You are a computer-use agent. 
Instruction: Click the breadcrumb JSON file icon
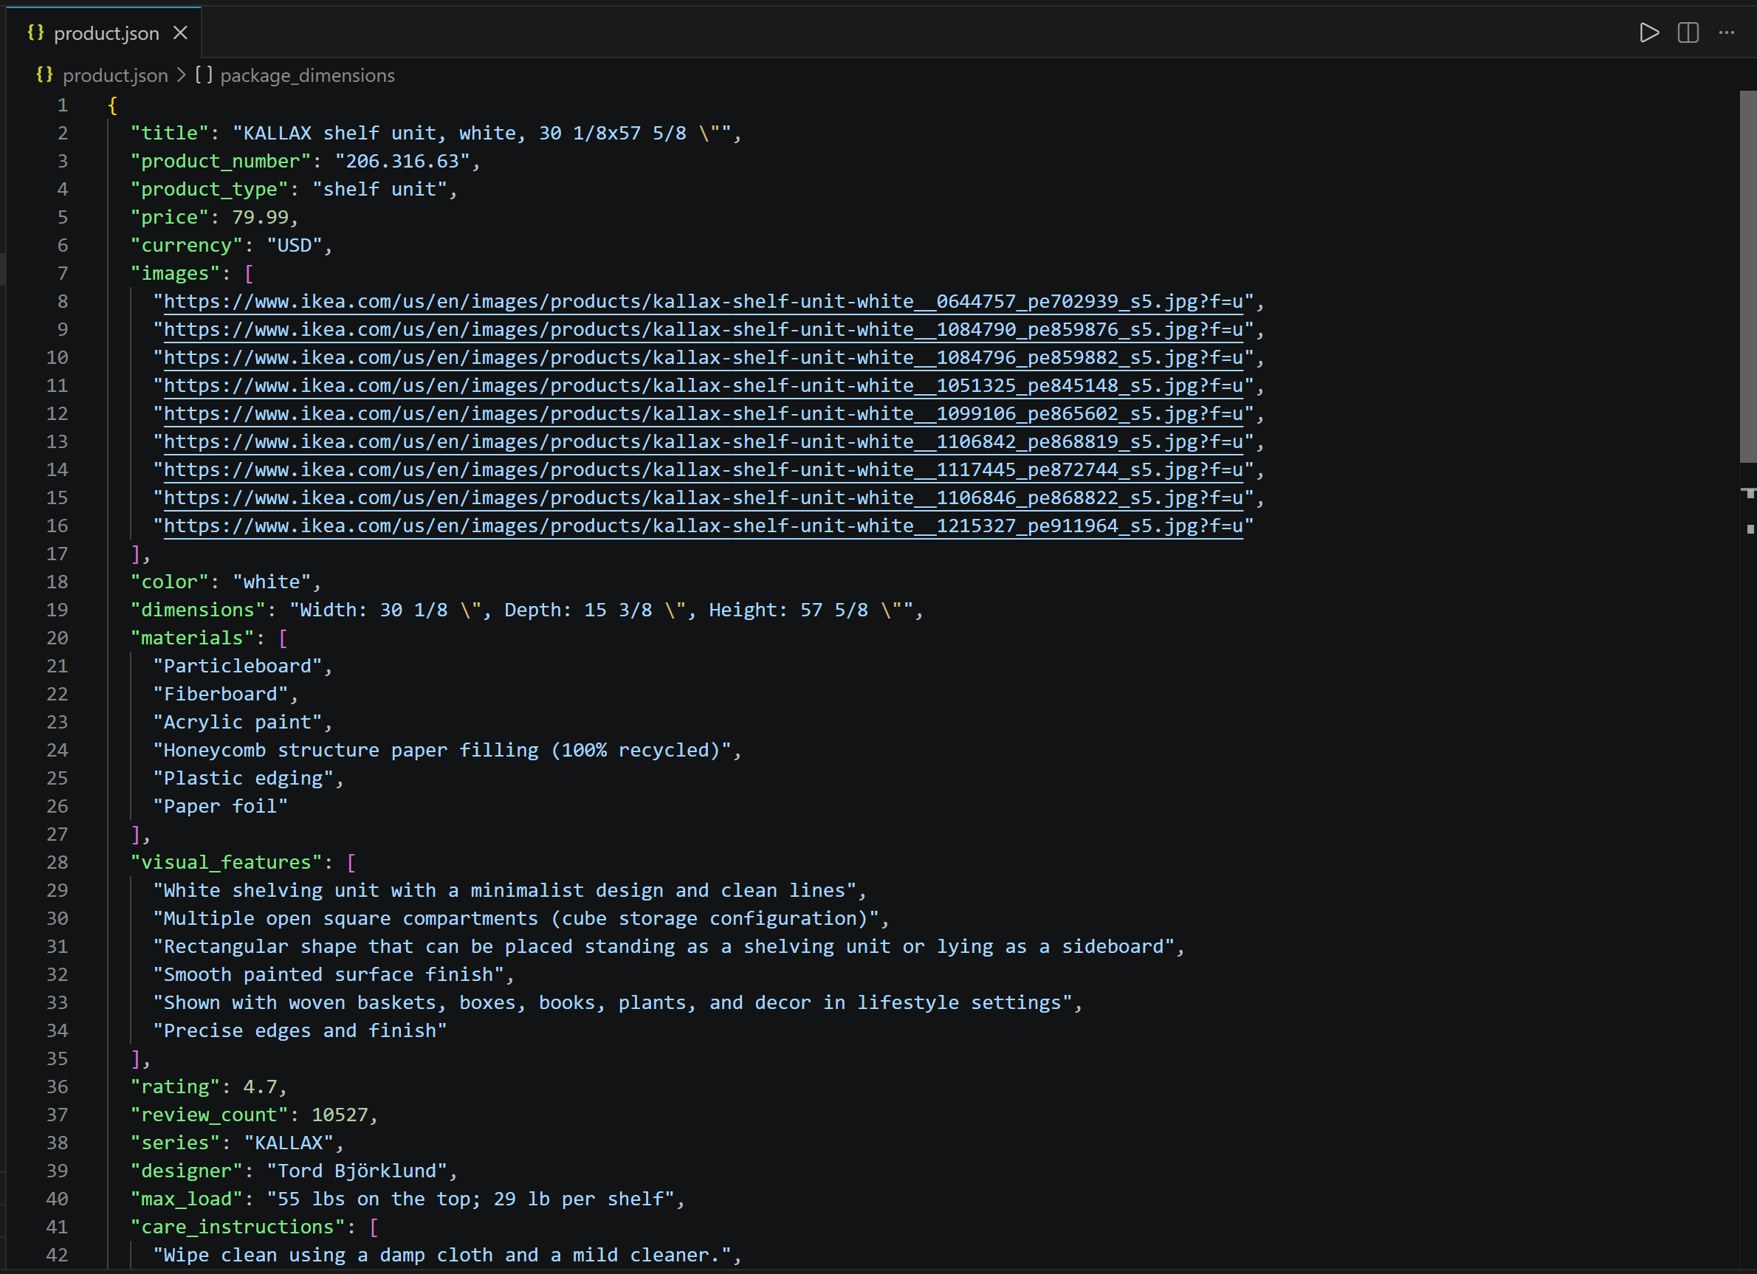click(x=45, y=75)
